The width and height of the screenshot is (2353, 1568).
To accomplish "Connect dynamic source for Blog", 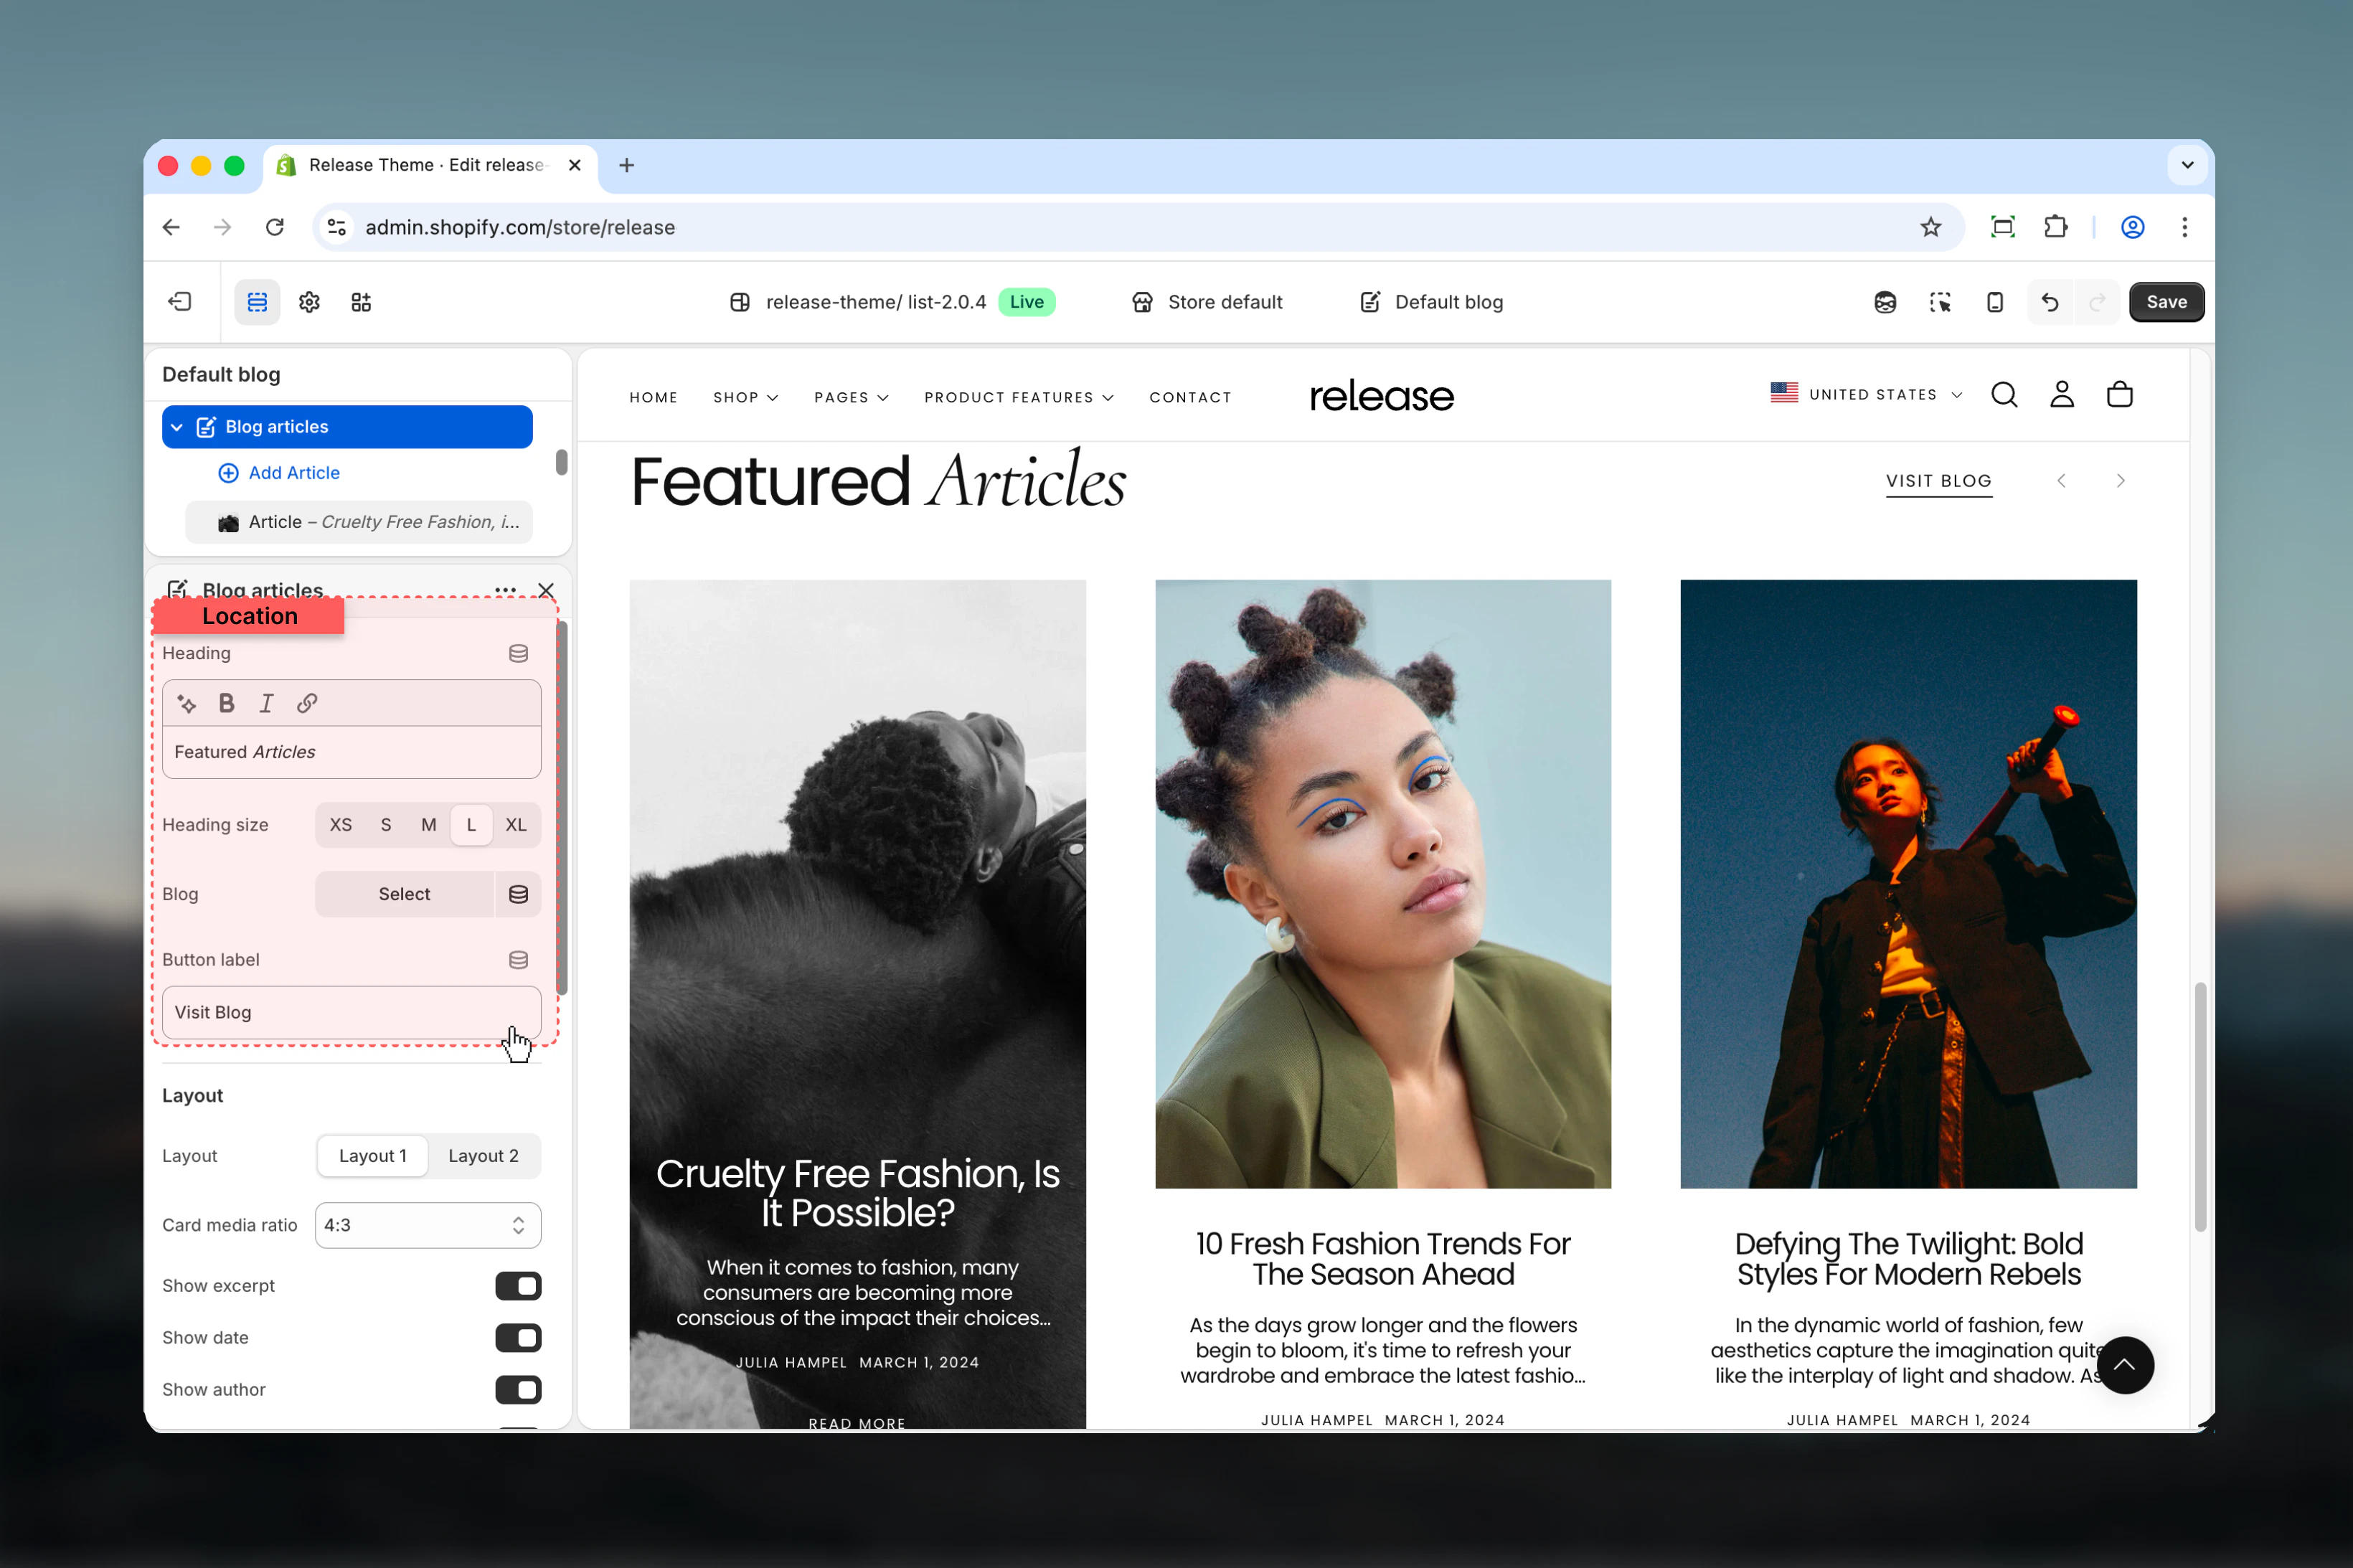I will [518, 895].
